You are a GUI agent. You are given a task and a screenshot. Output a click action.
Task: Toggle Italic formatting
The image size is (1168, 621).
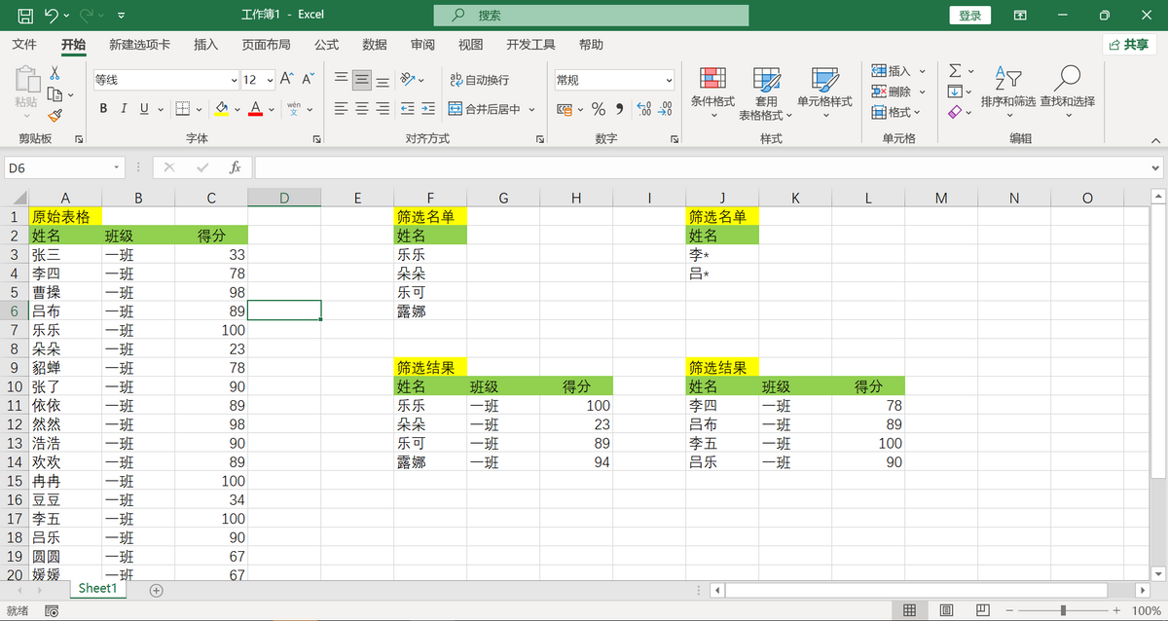[124, 109]
